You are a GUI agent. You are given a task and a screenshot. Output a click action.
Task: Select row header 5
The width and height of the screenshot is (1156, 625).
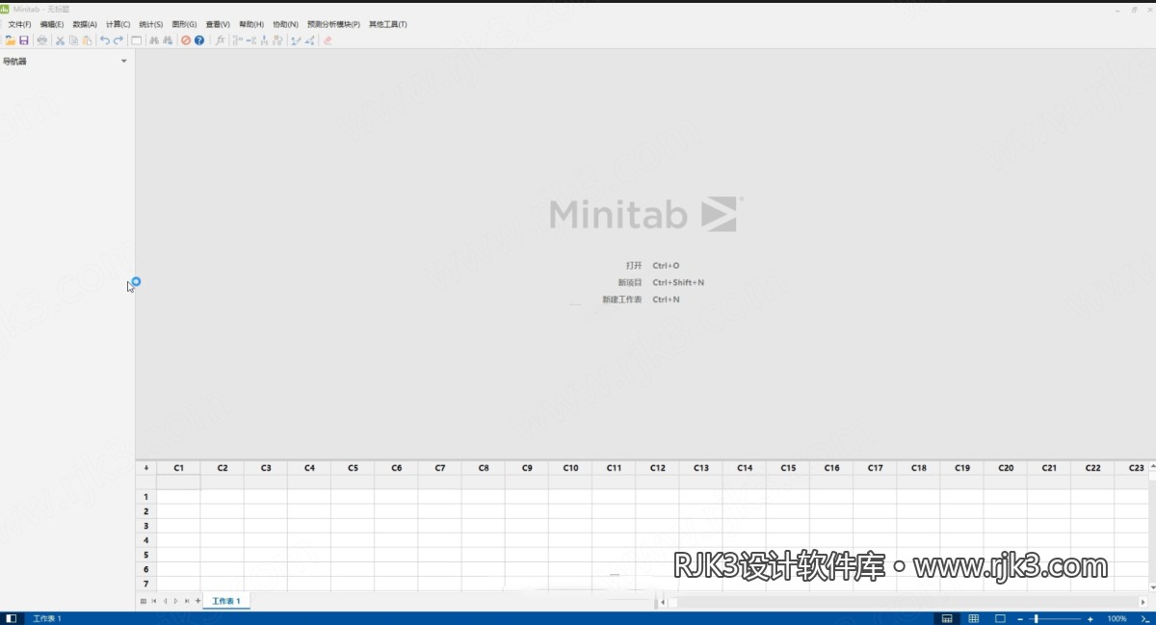145,555
